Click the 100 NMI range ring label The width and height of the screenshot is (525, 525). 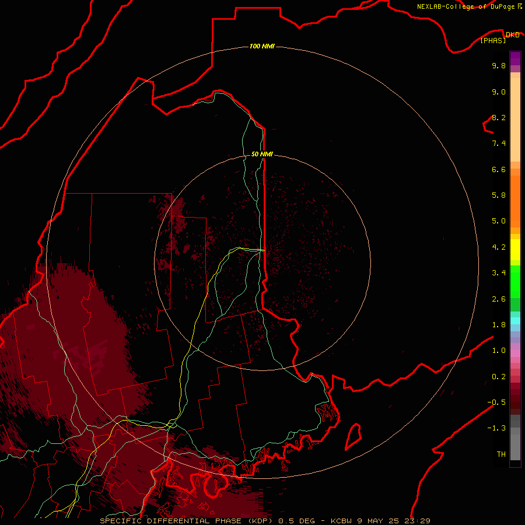[262, 46]
